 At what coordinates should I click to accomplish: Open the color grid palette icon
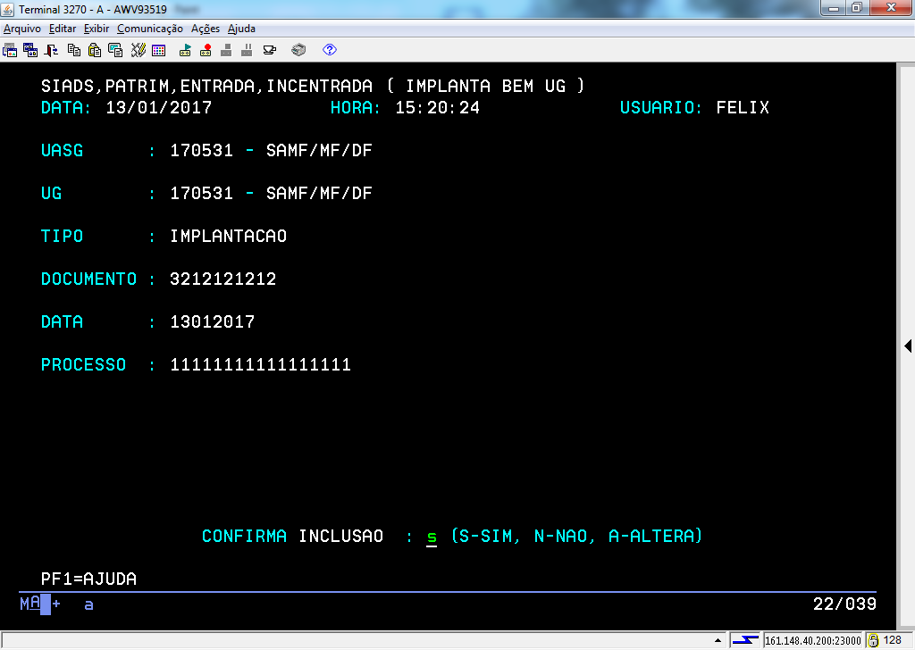[159, 50]
